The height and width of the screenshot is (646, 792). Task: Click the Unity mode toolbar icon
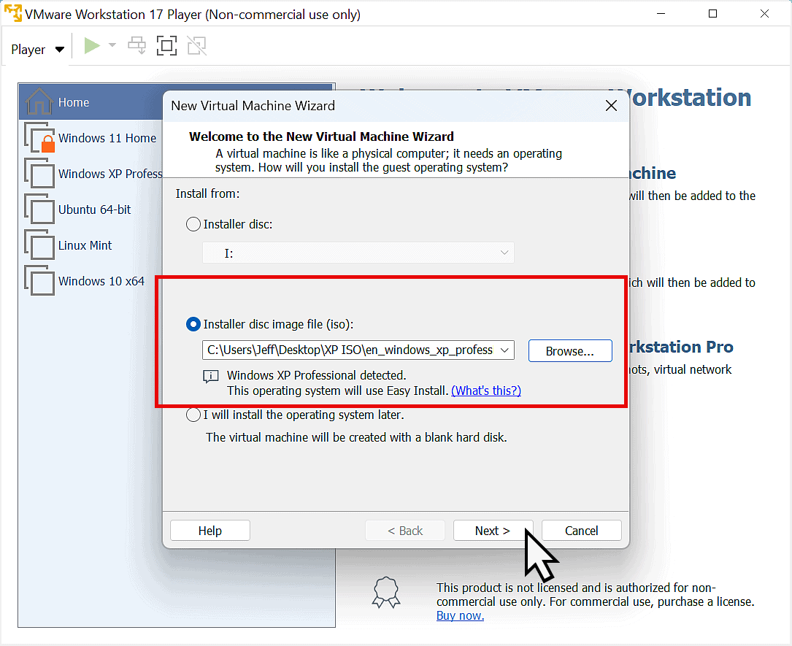pos(196,45)
